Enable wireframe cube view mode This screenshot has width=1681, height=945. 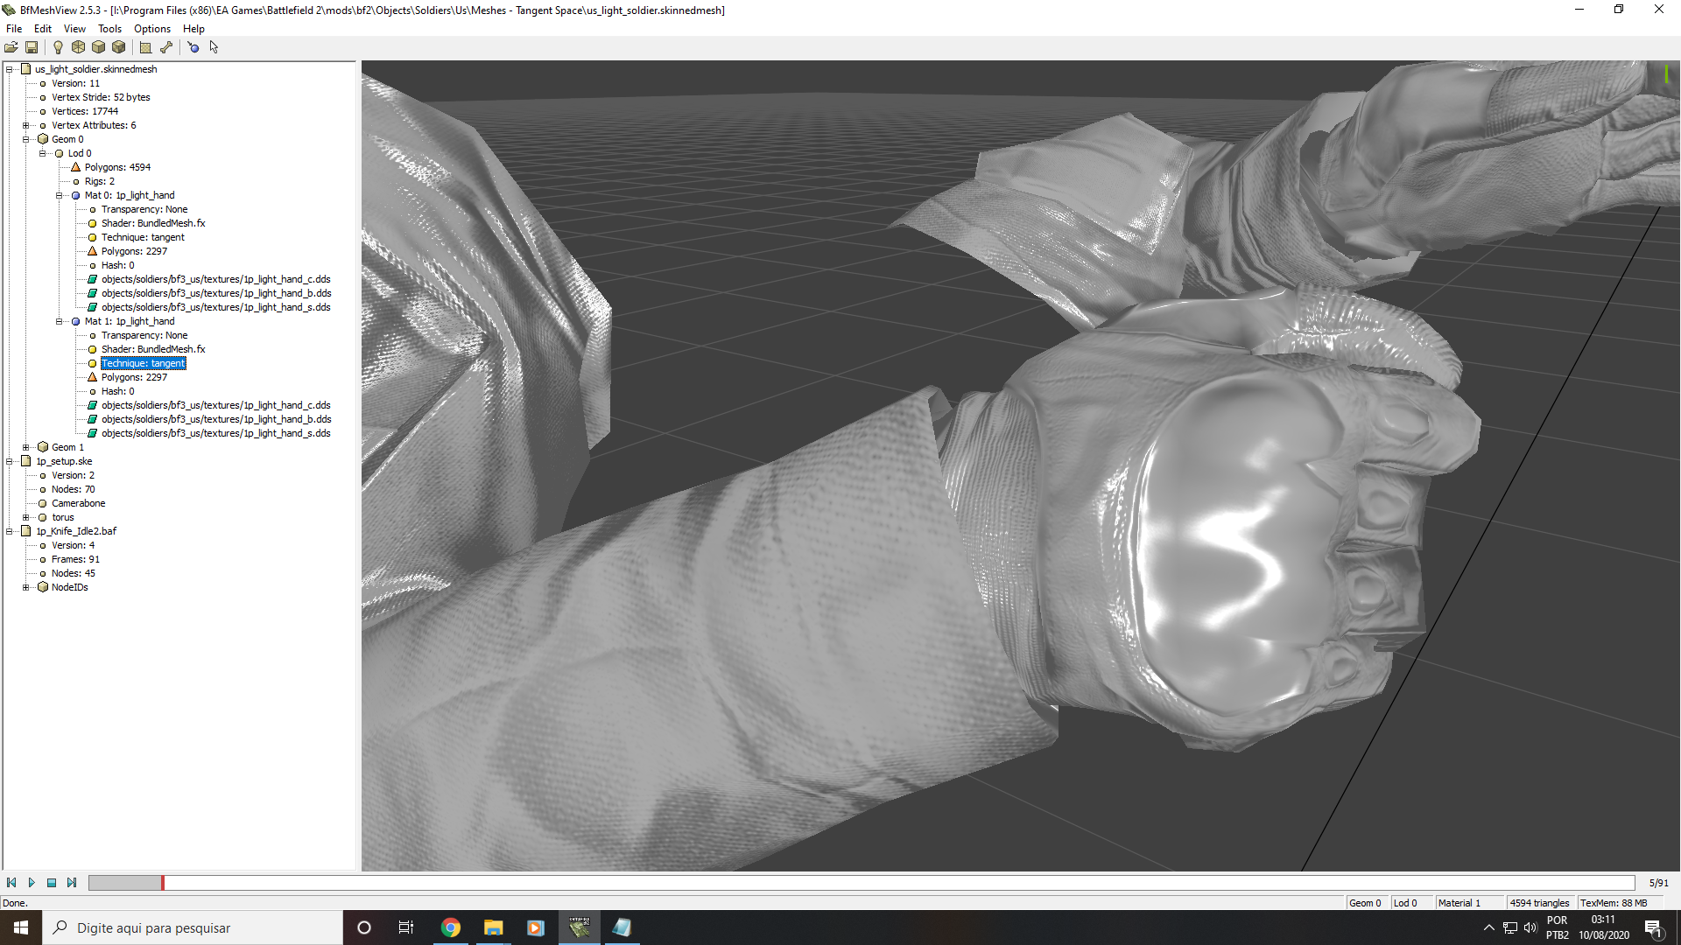tap(78, 47)
